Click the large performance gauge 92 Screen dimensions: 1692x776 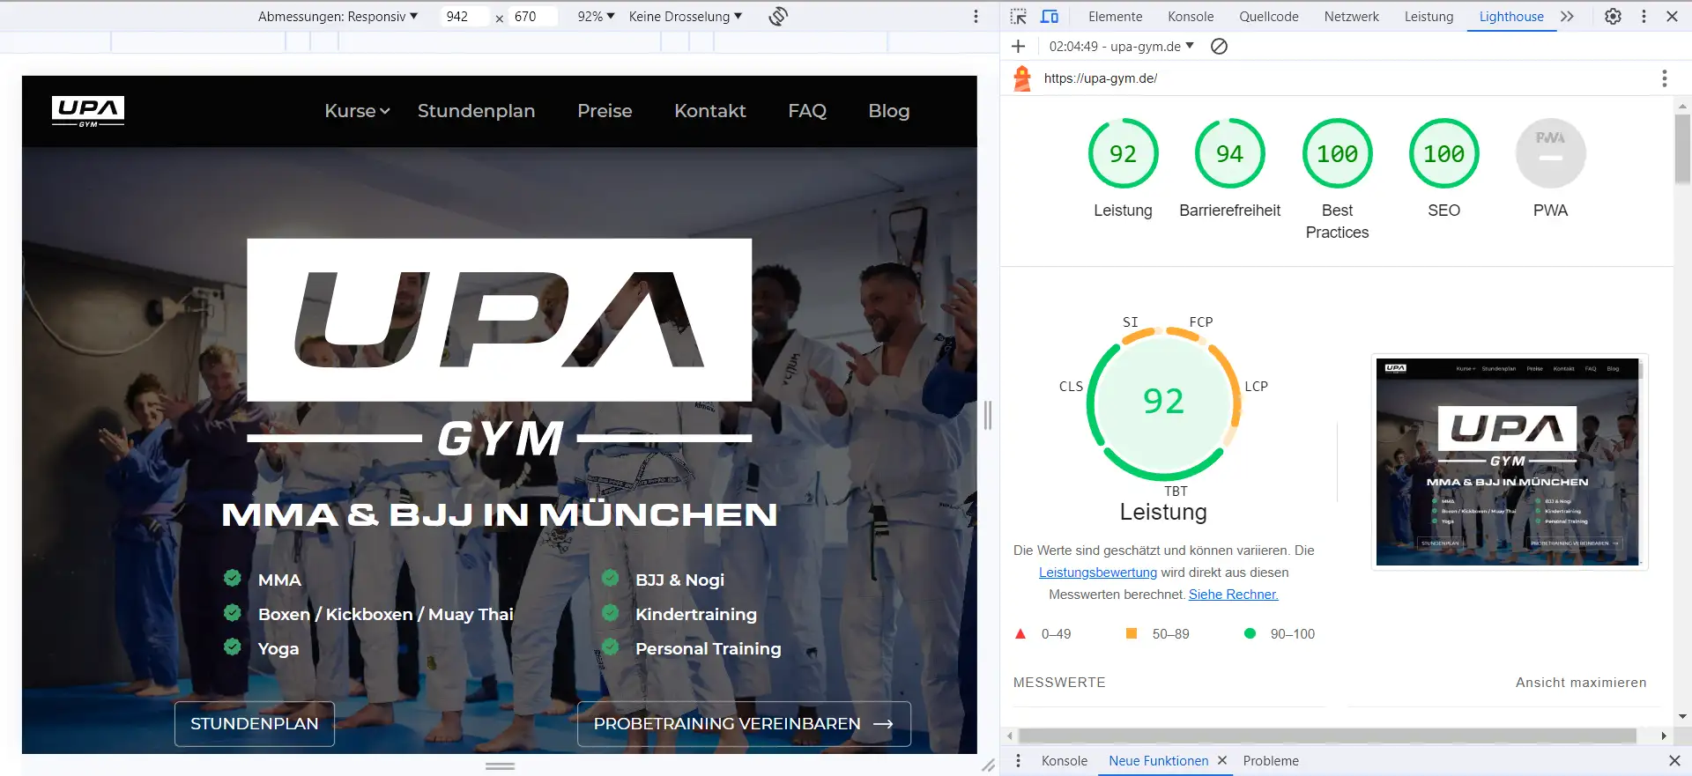(1163, 403)
